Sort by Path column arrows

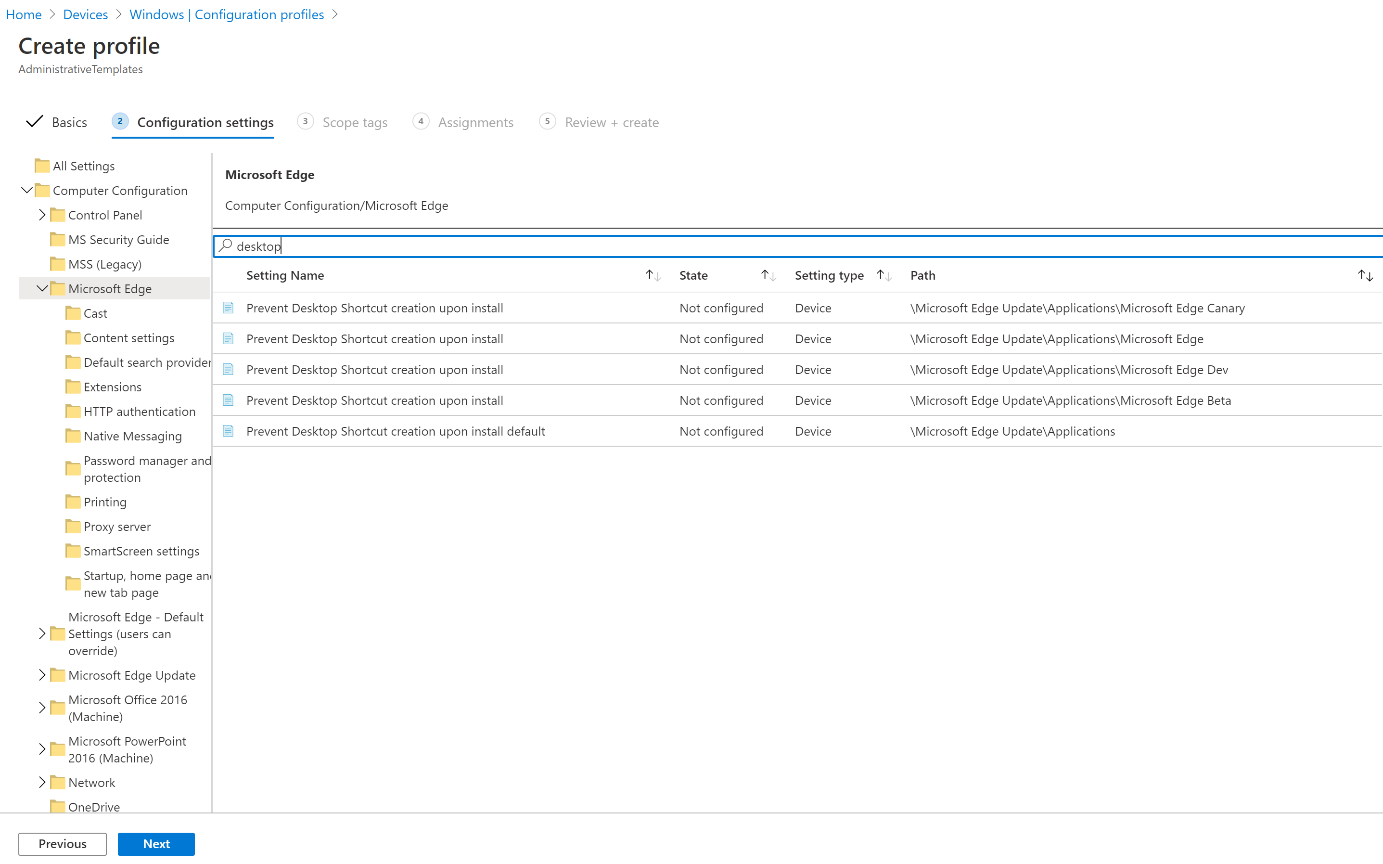point(1365,275)
